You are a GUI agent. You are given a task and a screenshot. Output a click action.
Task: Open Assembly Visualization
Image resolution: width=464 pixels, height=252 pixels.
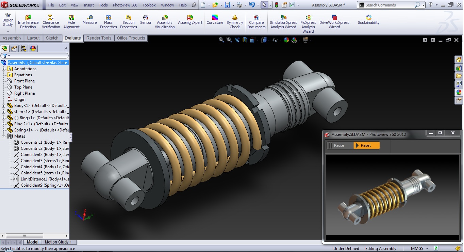click(165, 22)
